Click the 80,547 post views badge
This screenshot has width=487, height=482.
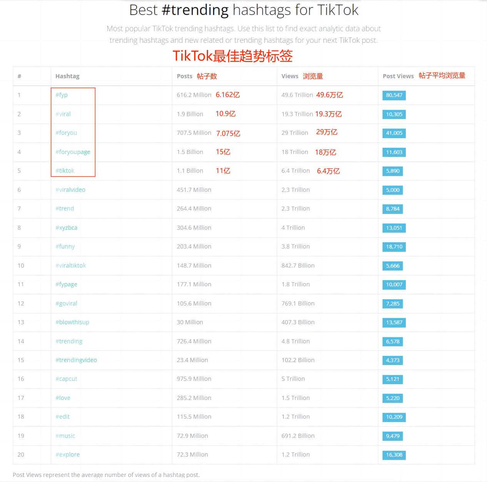click(394, 95)
